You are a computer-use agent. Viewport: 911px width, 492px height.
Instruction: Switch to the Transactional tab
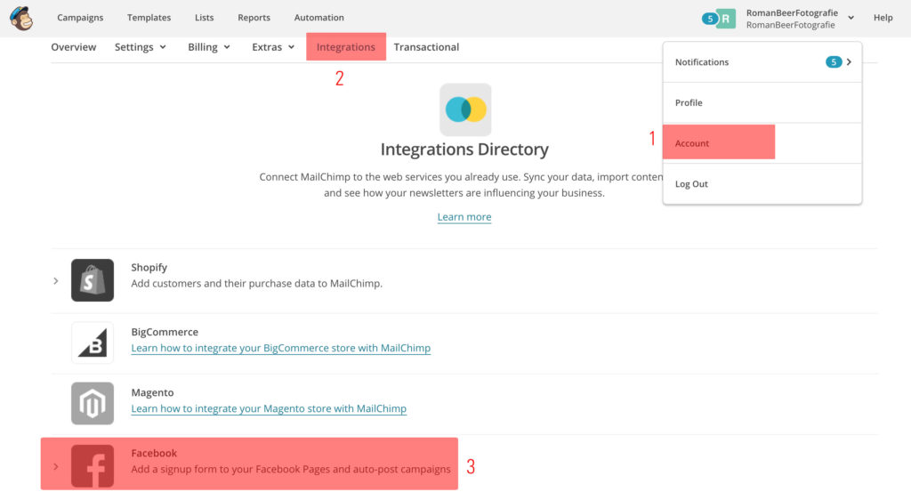pos(426,47)
